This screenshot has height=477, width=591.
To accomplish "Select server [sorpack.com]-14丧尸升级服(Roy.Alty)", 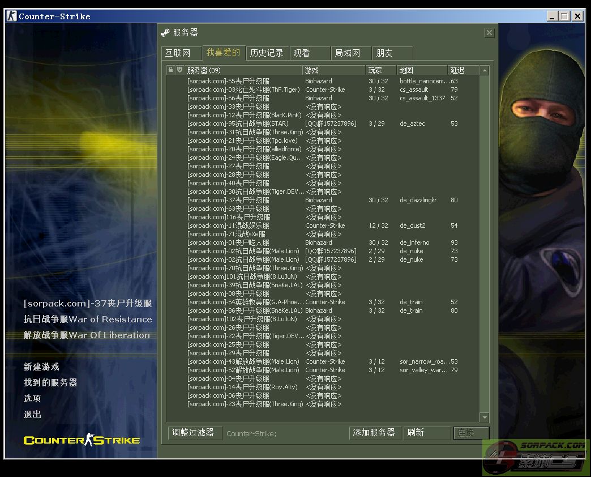I will click(x=323, y=387).
